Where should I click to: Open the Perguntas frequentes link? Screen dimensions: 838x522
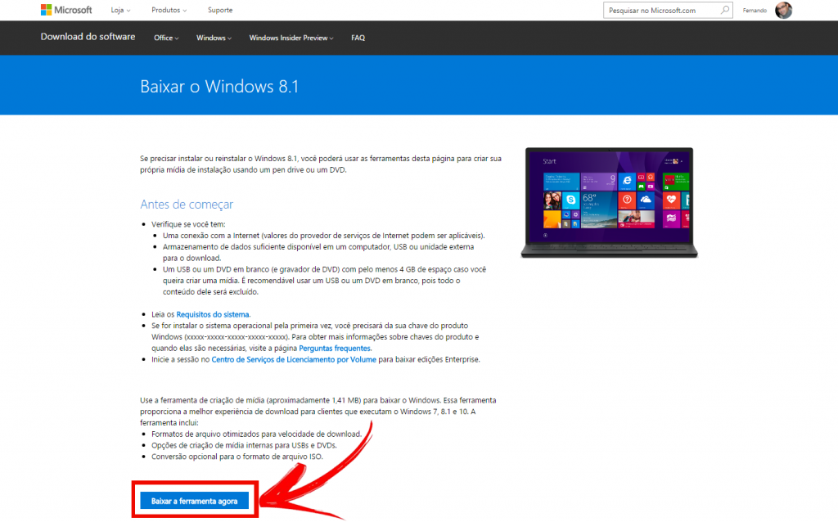pyautogui.click(x=335, y=348)
